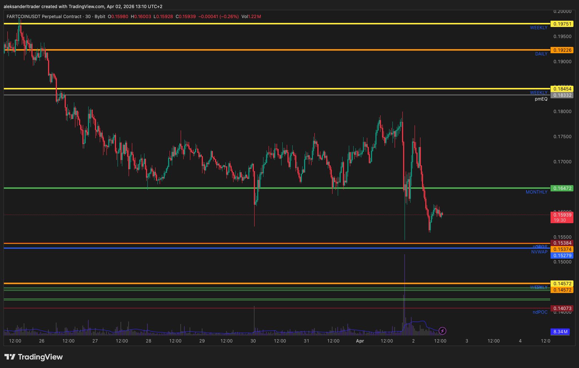Click the DAILY level text label
Viewport: 579px width, 368px height.
click(541, 54)
